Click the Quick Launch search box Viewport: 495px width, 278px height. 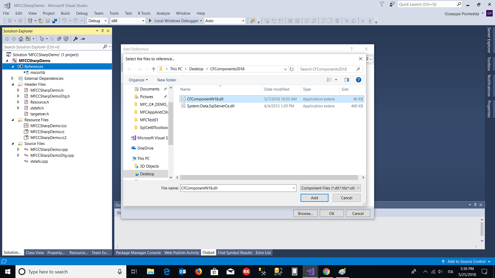click(x=430, y=4)
